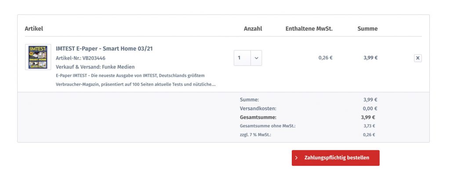Click the item price 3,99 € in row
The width and height of the screenshot is (450, 193).
pos(370,57)
